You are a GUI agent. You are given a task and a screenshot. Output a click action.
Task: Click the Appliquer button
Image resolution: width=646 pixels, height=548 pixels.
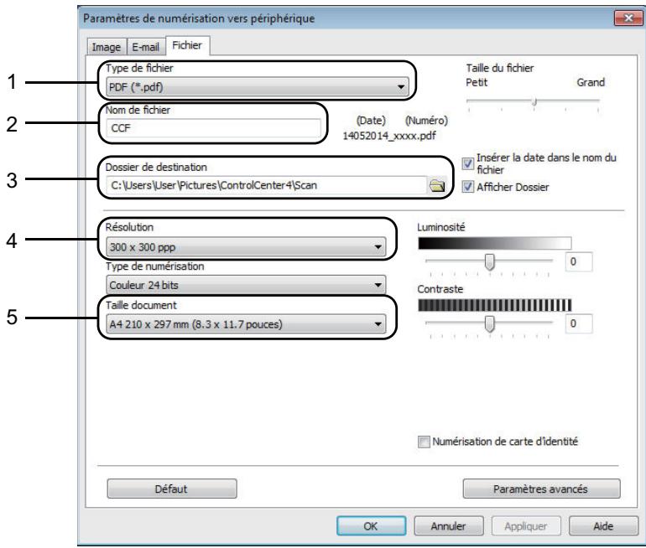point(526,525)
